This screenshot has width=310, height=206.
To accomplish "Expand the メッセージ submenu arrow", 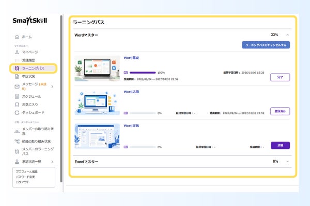I will click(x=52, y=87).
